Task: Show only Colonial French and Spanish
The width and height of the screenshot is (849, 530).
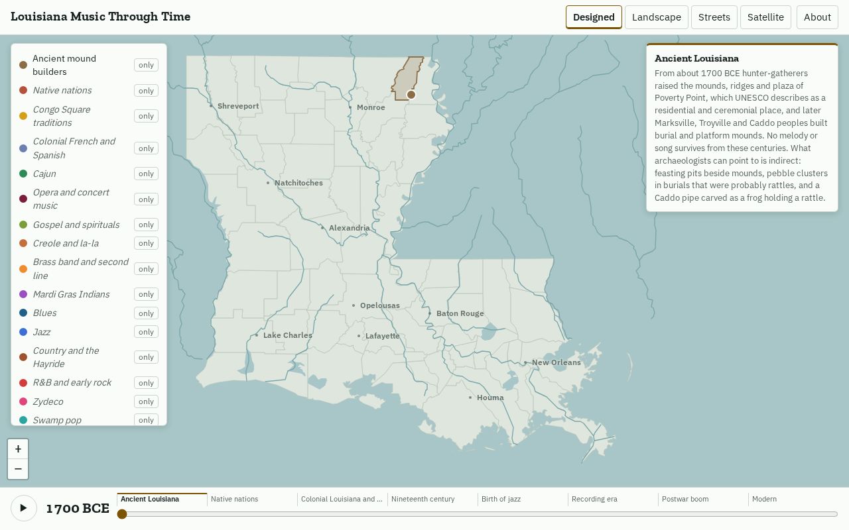Action: 146,148
